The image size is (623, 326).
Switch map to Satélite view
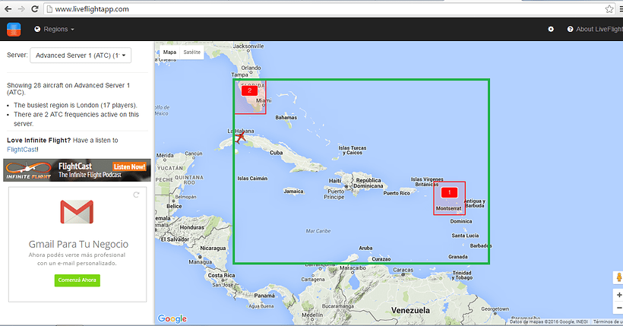click(x=192, y=52)
